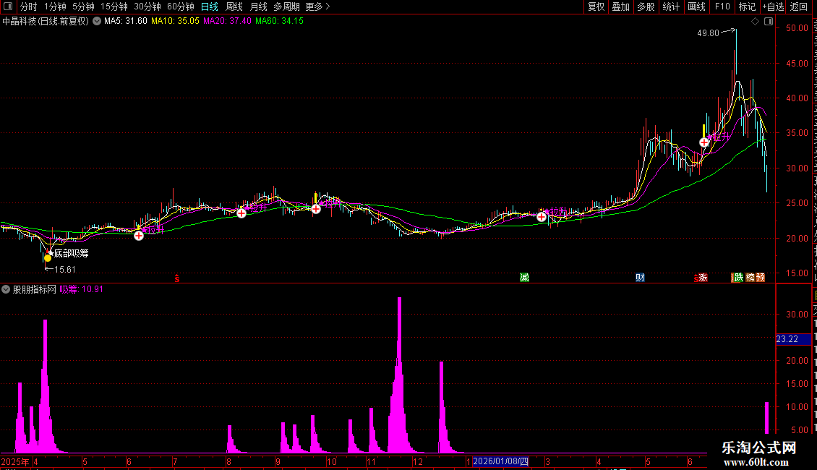Switch to 月线 monthly chart
This screenshot has height=470, width=817.
pyautogui.click(x=258, y=7)
